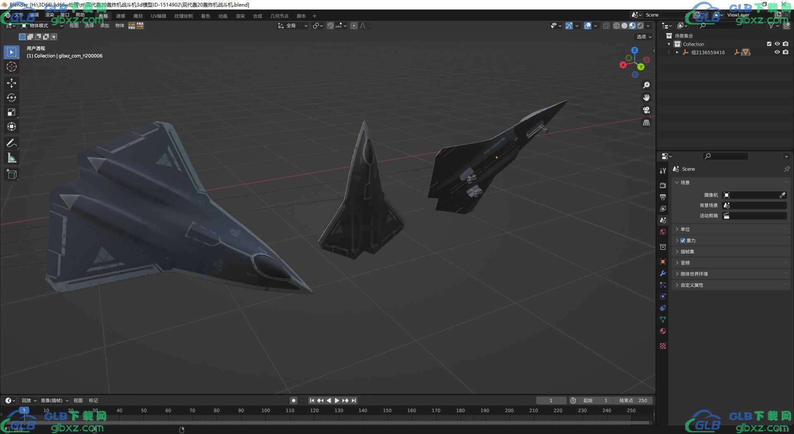794x434 pixels.
Task: Hide 组2136559416 in viewport via eye
Action: [777, 52]
